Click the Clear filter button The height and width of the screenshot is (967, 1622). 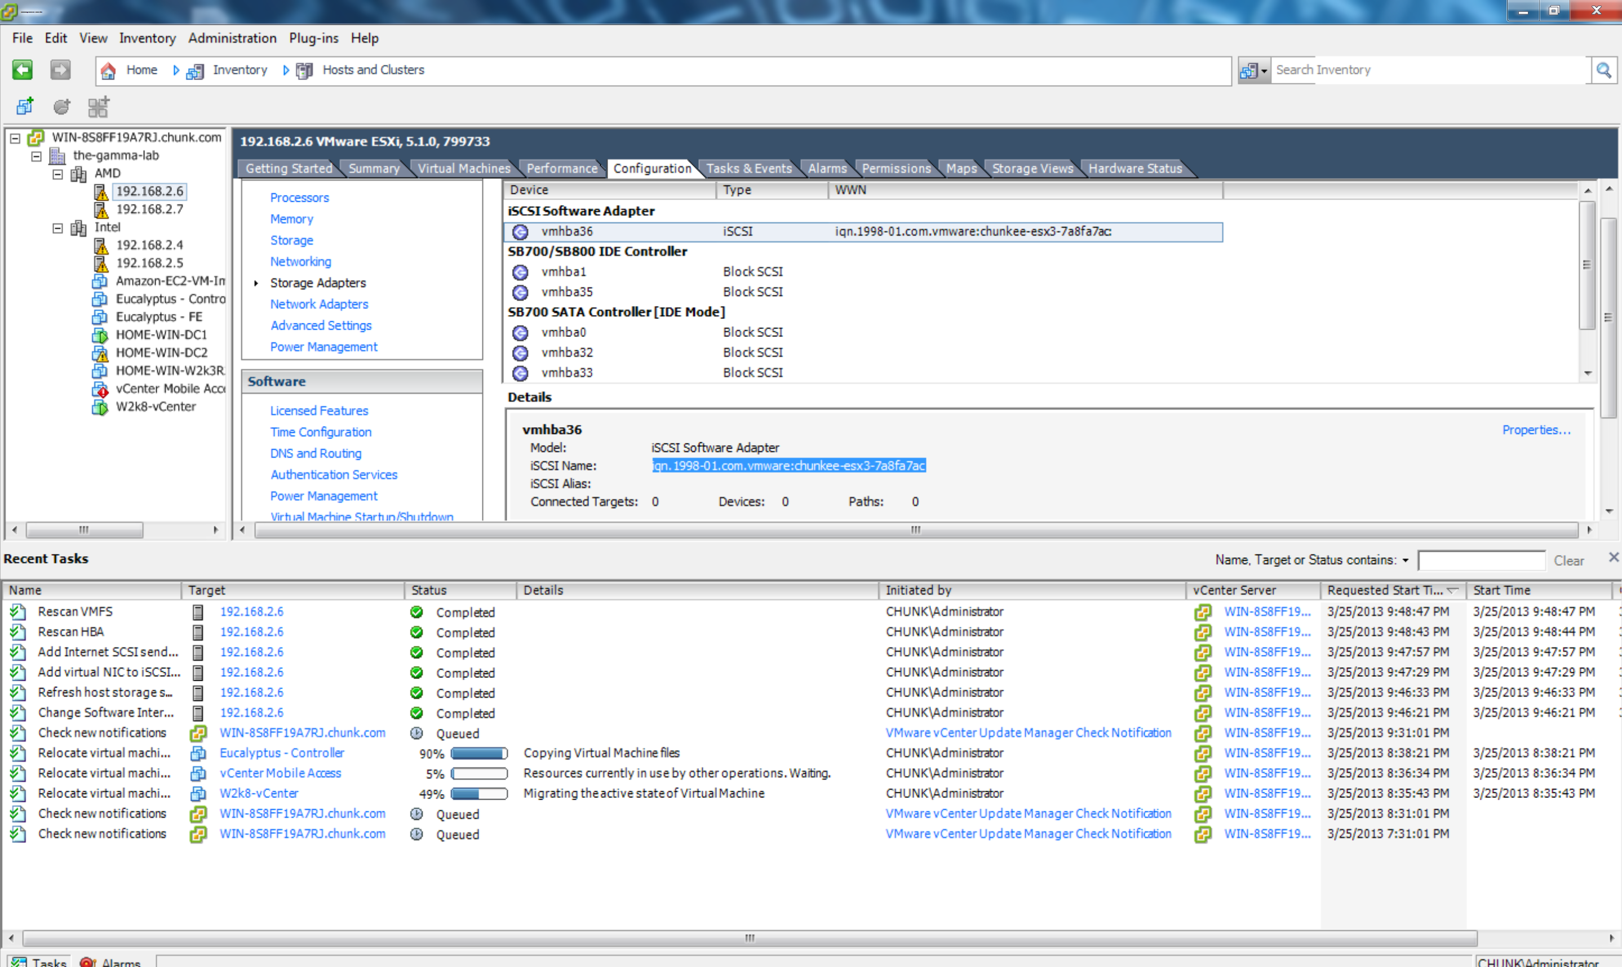1568,560
